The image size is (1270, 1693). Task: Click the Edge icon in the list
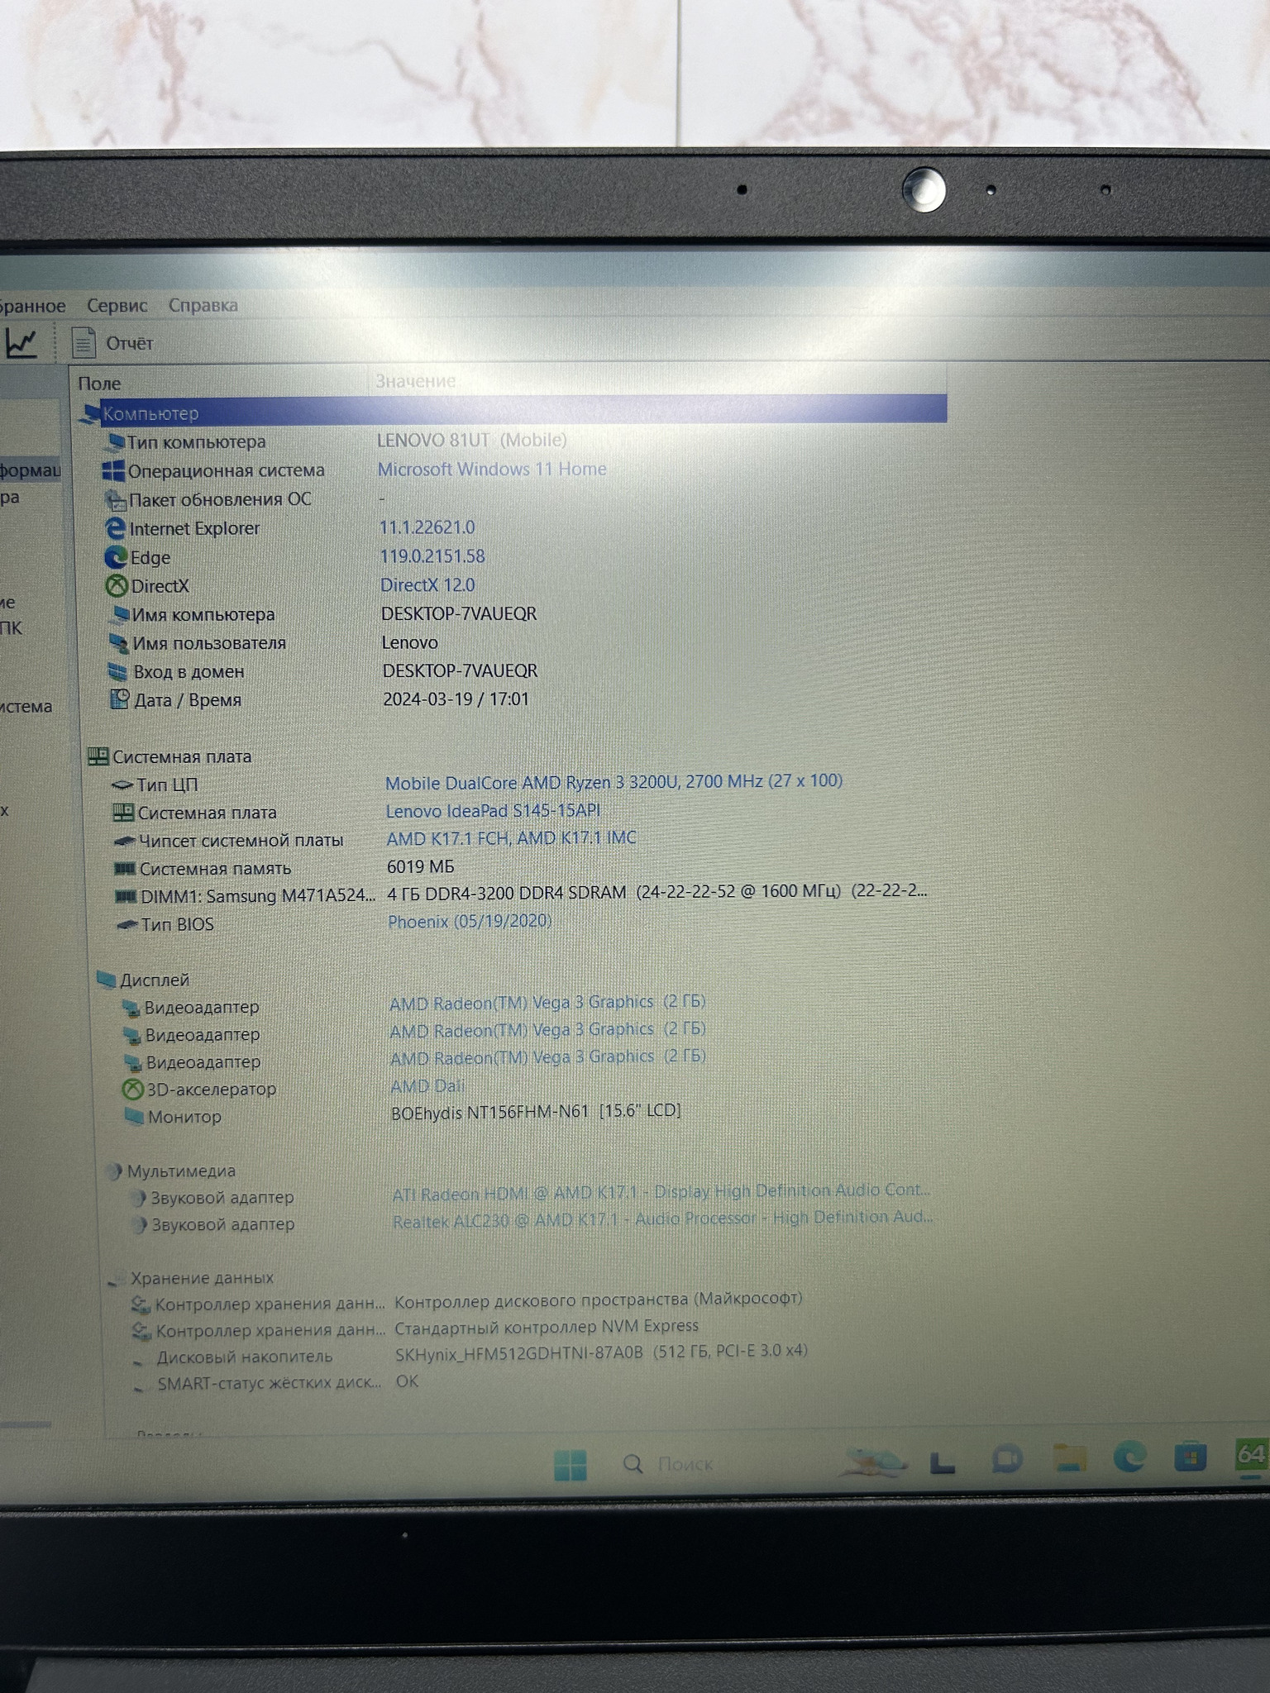click(x=116, y=557)
